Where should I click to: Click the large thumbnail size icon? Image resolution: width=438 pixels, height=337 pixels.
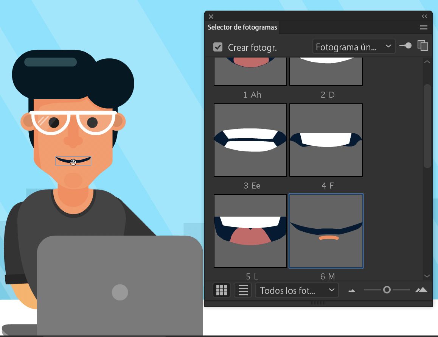(x=422, y=290)
